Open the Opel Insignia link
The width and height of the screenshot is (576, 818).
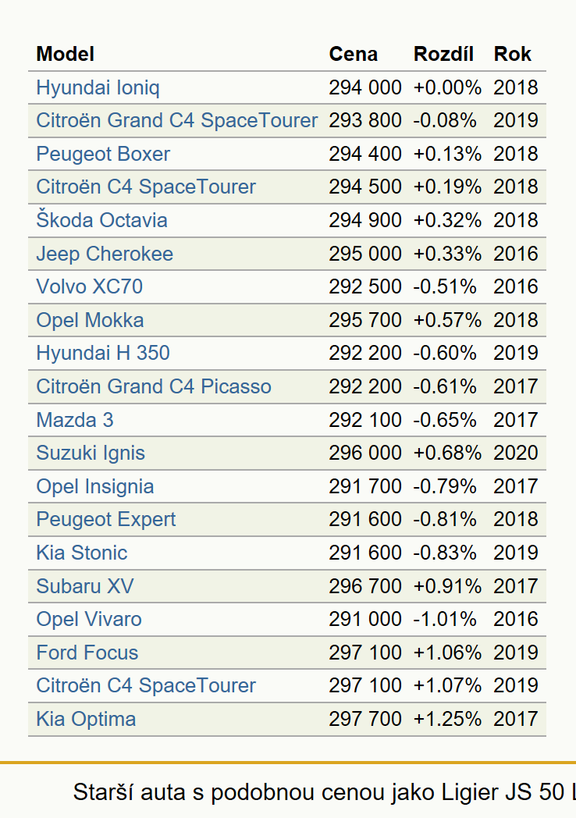coord(95,486)
